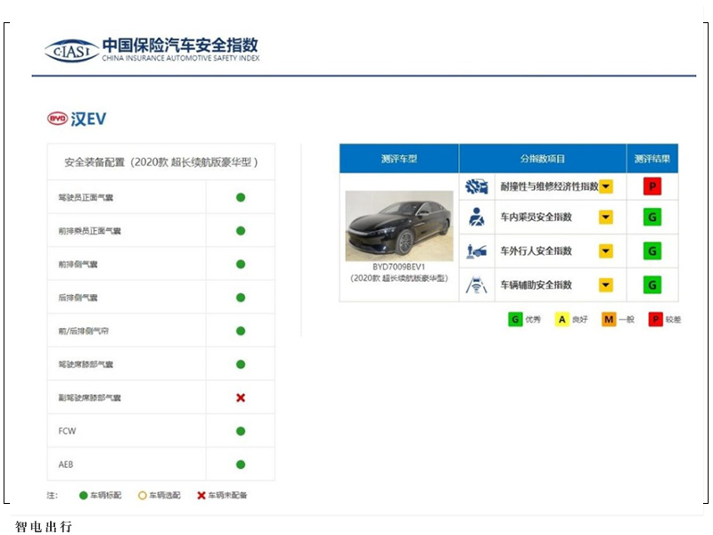713x535 pixels.
Task: Expand the 车外行人安全指数 dropdown arrow
Action: (x=606, y=251)
